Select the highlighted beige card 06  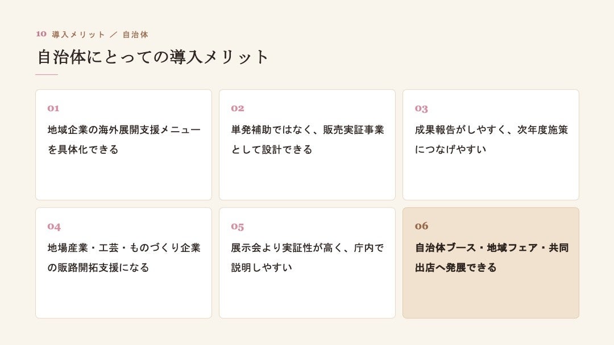[491, 263]
